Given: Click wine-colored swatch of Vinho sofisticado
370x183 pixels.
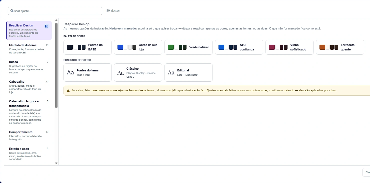Looking at the screenshot, I should (272, 47).
